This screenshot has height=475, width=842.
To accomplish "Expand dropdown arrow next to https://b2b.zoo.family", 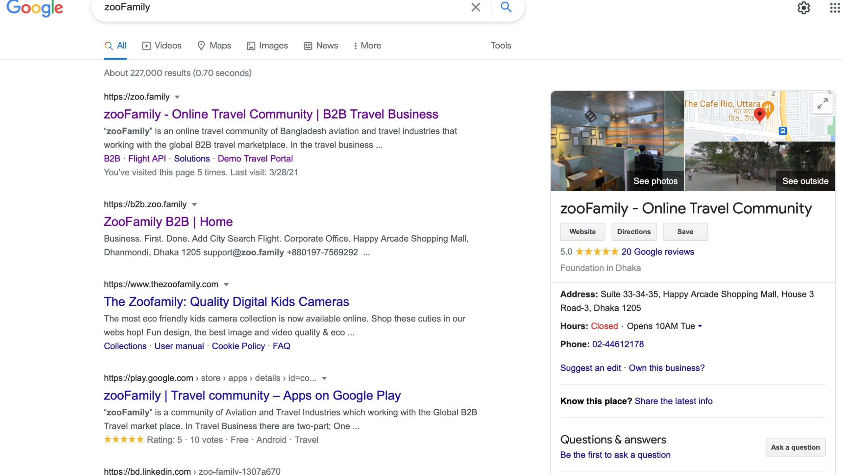I will tap(194, 205).
